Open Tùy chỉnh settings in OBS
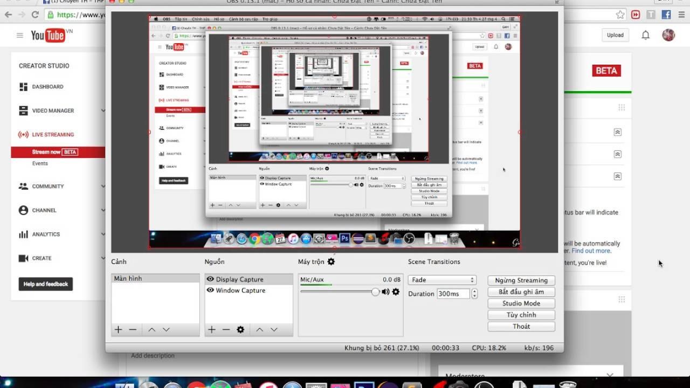 (x=521, y=315)
